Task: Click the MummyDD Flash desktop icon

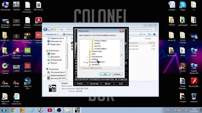Action: (194, 82)
